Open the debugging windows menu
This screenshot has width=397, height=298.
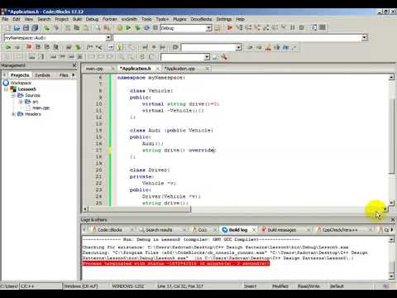[x=313, y=27]
